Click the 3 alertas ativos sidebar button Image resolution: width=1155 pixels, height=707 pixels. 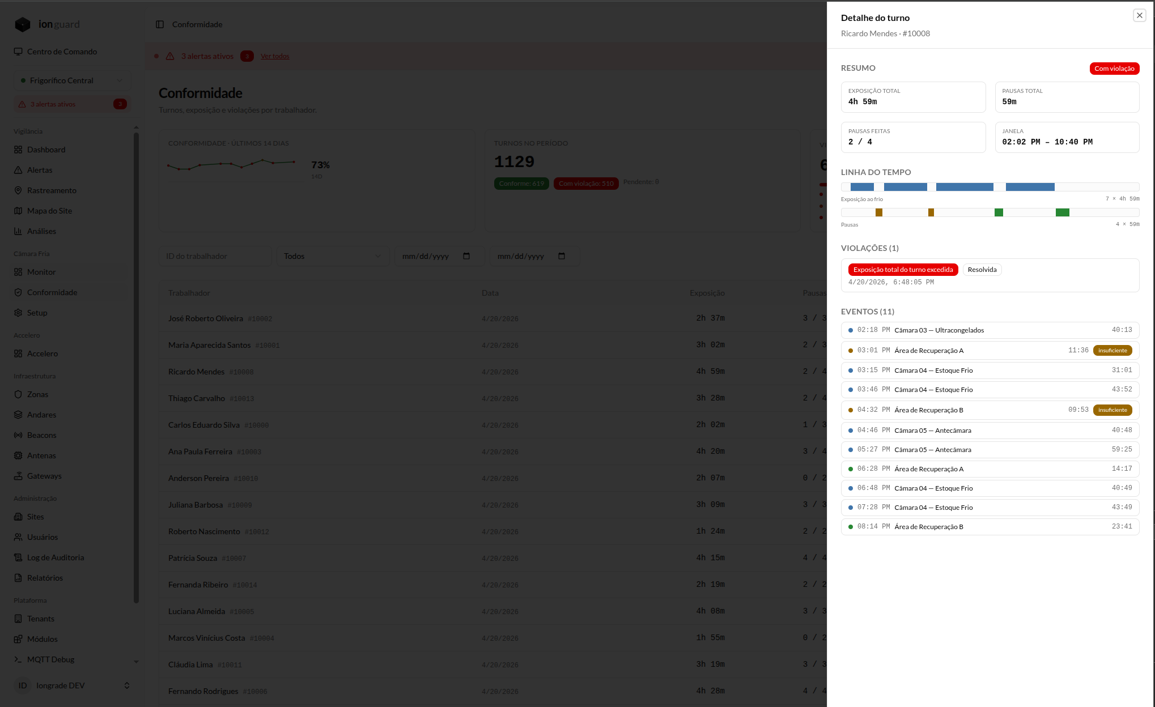72,104
